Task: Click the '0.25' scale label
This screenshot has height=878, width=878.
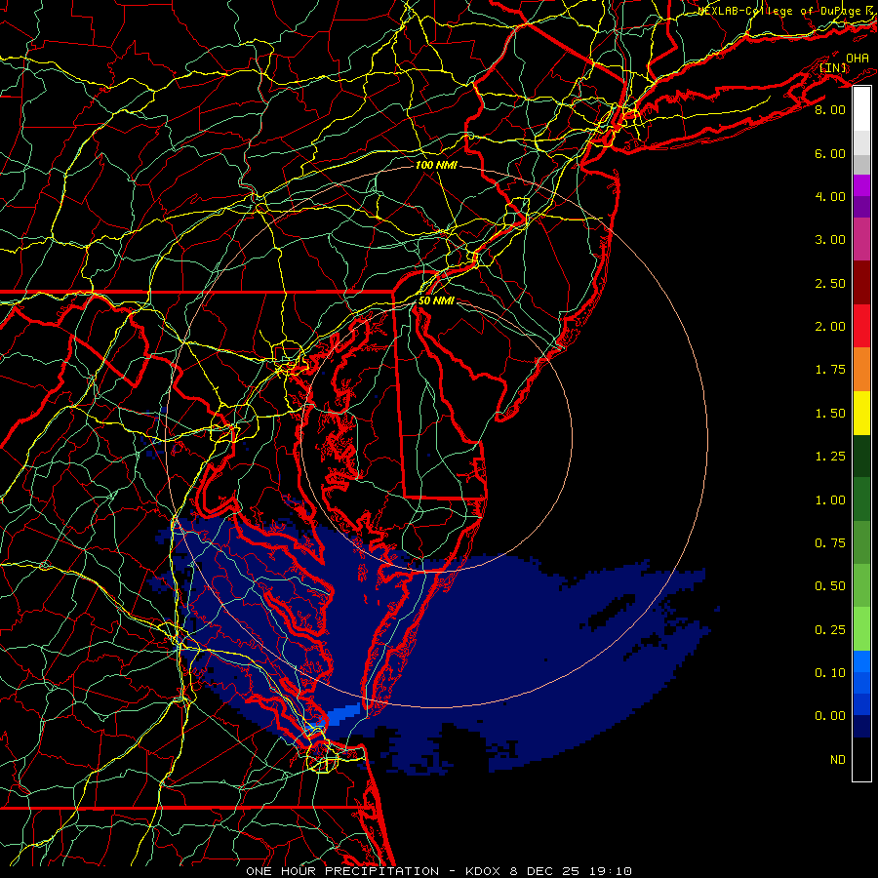Action: [x=830, y=630]
